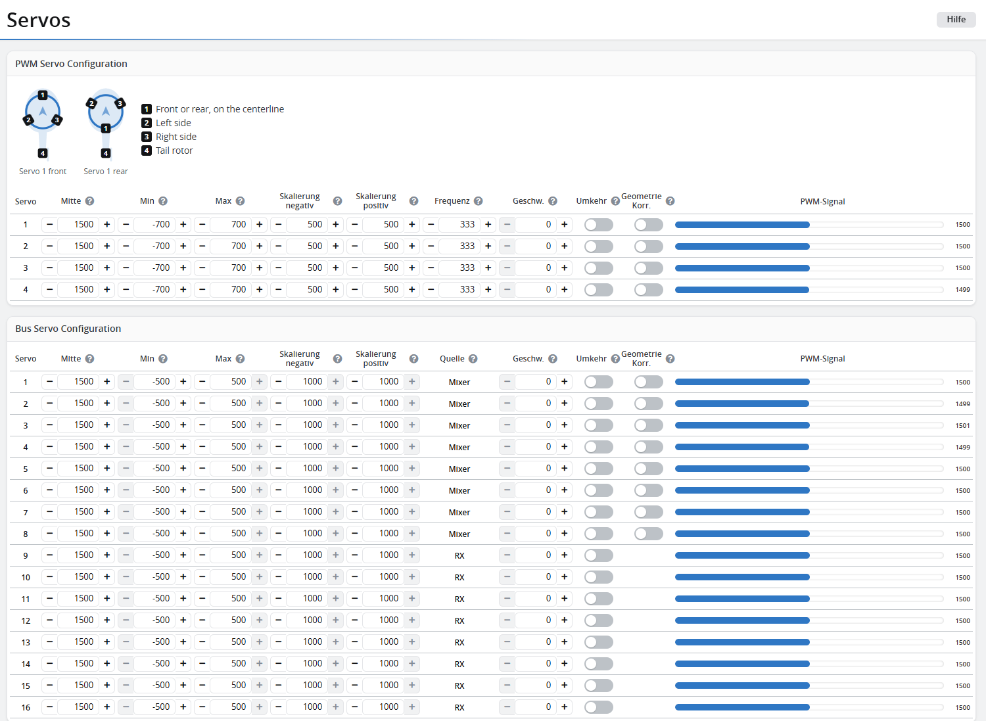
Task: Focus the Skalierung positiv field for PWM servo 3
Action: tap(383, 268)
